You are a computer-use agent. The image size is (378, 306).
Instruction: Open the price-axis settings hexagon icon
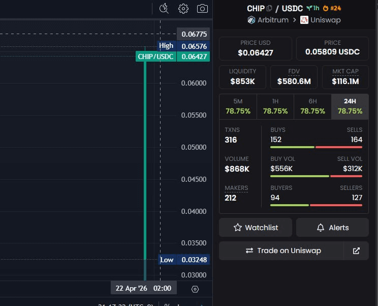point(195,289)
